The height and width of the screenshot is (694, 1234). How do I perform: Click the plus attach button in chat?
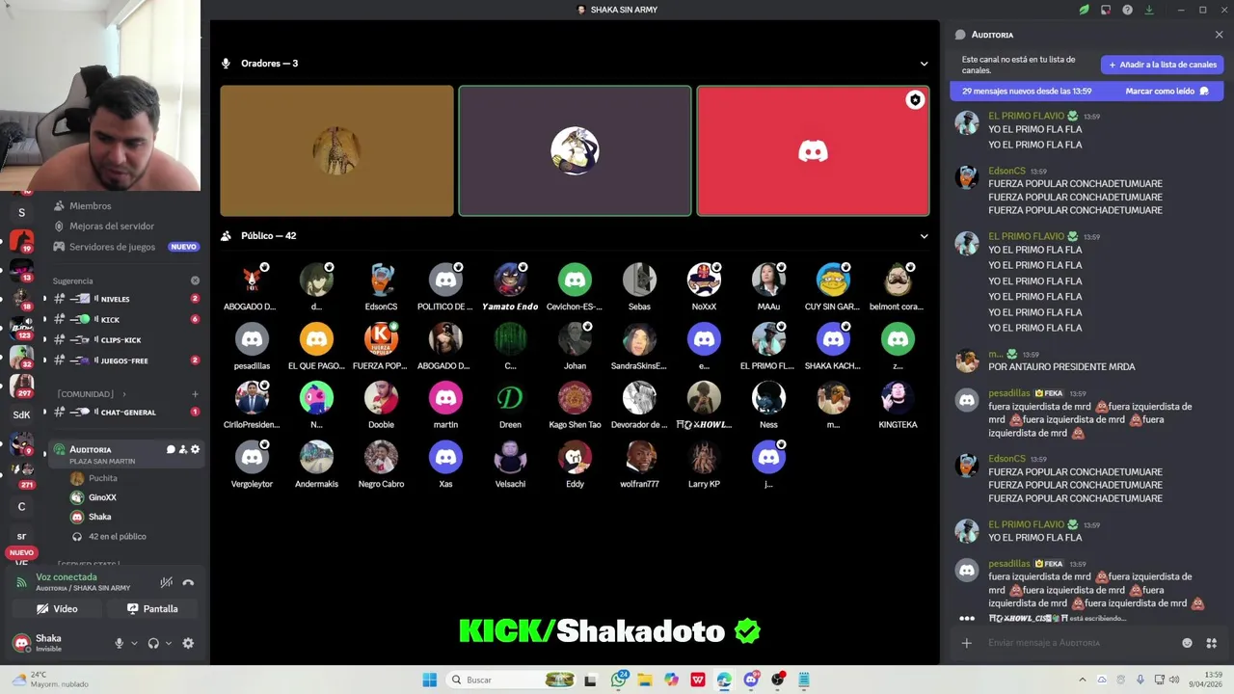(x=966, y=643)
